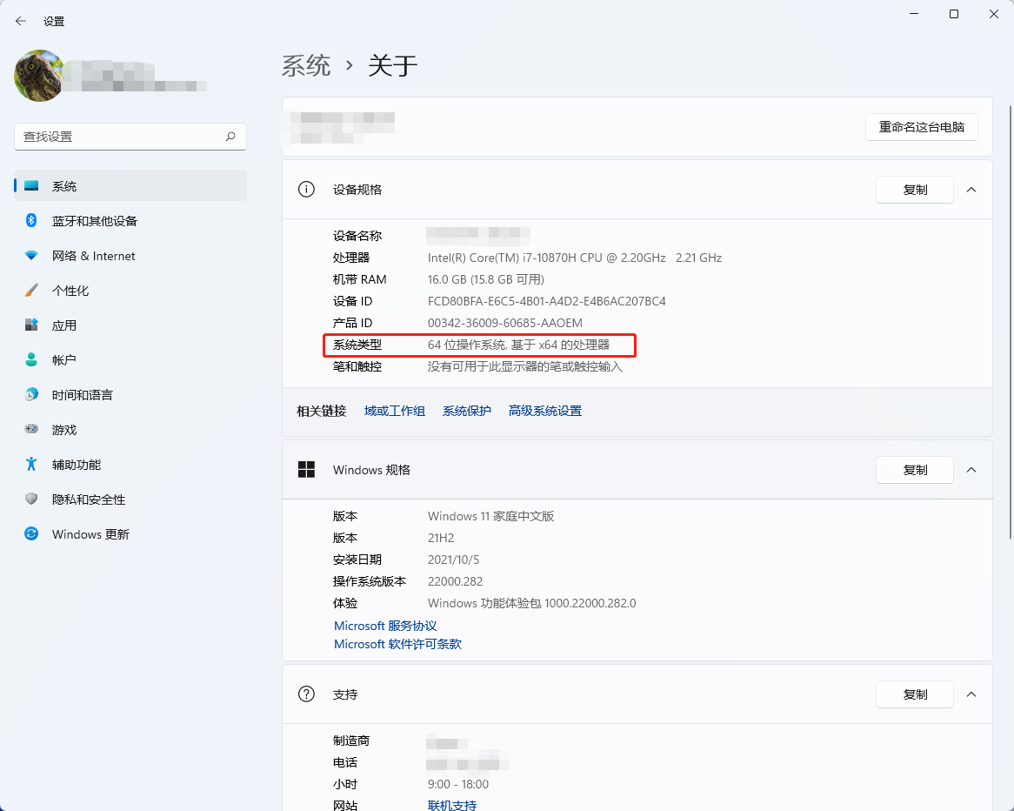1014x811 pixels.
Task: Click the back arrow icon
Action: pyautogui.click(x=21, y=21)
